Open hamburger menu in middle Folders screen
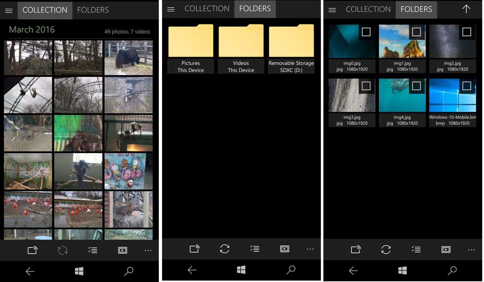Image resolution: width=484 pixels, height=282 pixels. click(x=171, y=9)
